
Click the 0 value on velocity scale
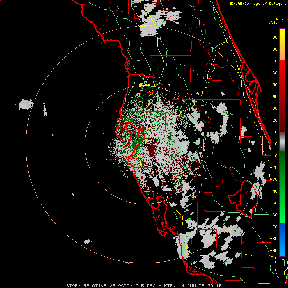pos(276,144)
